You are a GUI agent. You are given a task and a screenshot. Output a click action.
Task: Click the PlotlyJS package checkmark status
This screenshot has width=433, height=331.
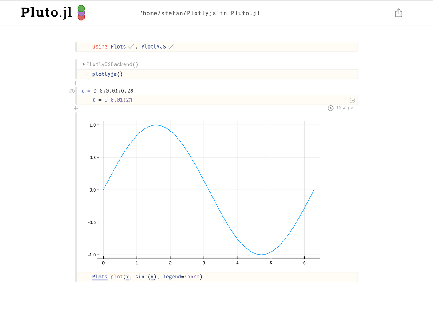click(171, 46)
